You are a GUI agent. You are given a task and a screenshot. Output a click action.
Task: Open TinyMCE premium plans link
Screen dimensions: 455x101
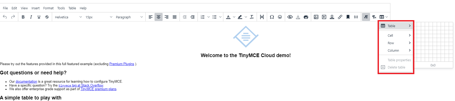click(x=99, y=89)
